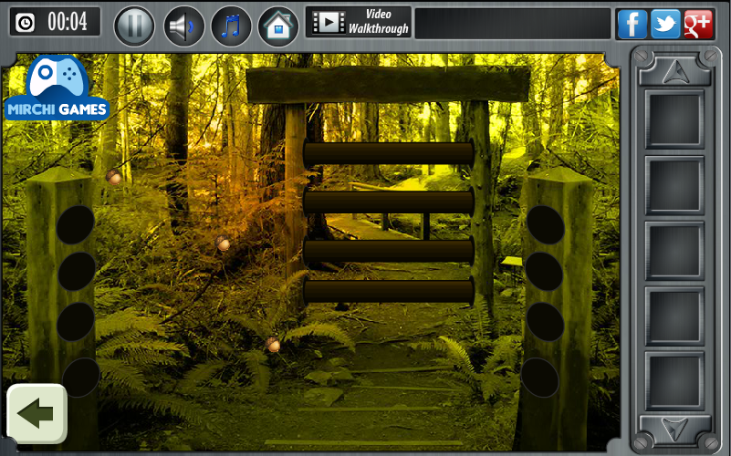Image resolution: width=731 pixels, height=456 pixels.
Task: Click the bottom gate bar
Action: tap(389, 292)
